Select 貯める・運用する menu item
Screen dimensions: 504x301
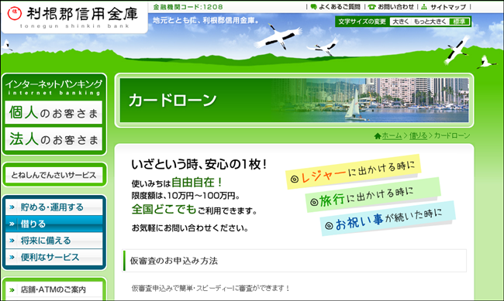click(54, 207)
